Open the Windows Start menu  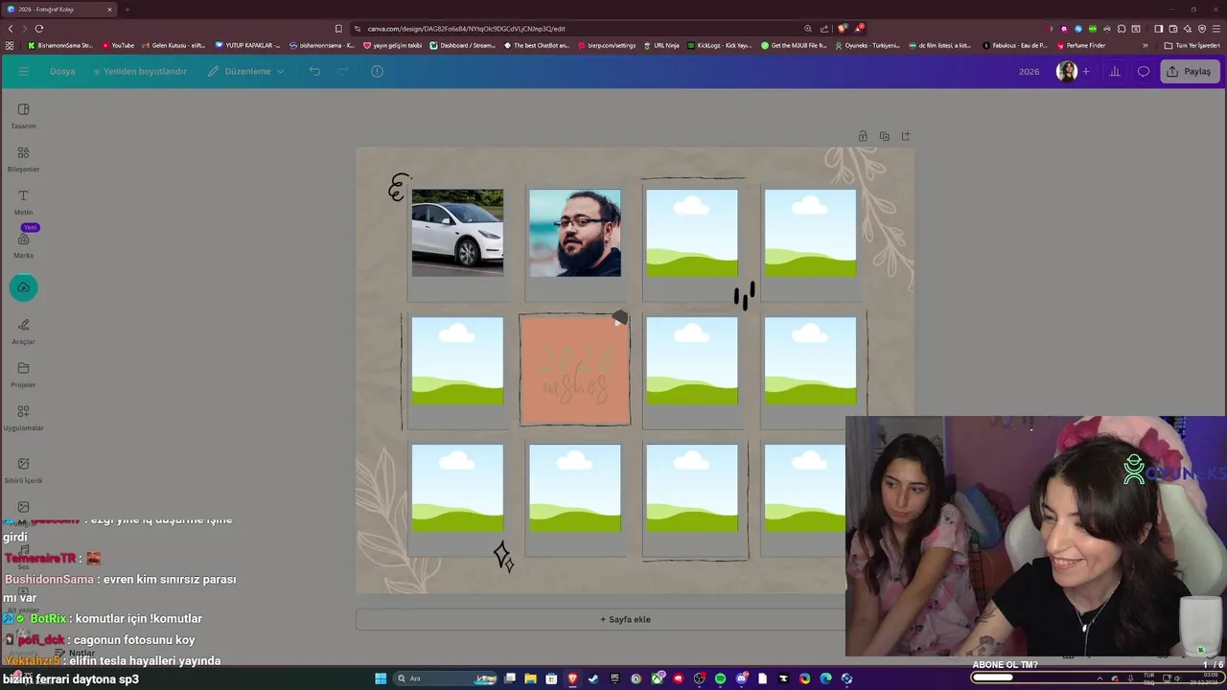(x=381, y=678)
